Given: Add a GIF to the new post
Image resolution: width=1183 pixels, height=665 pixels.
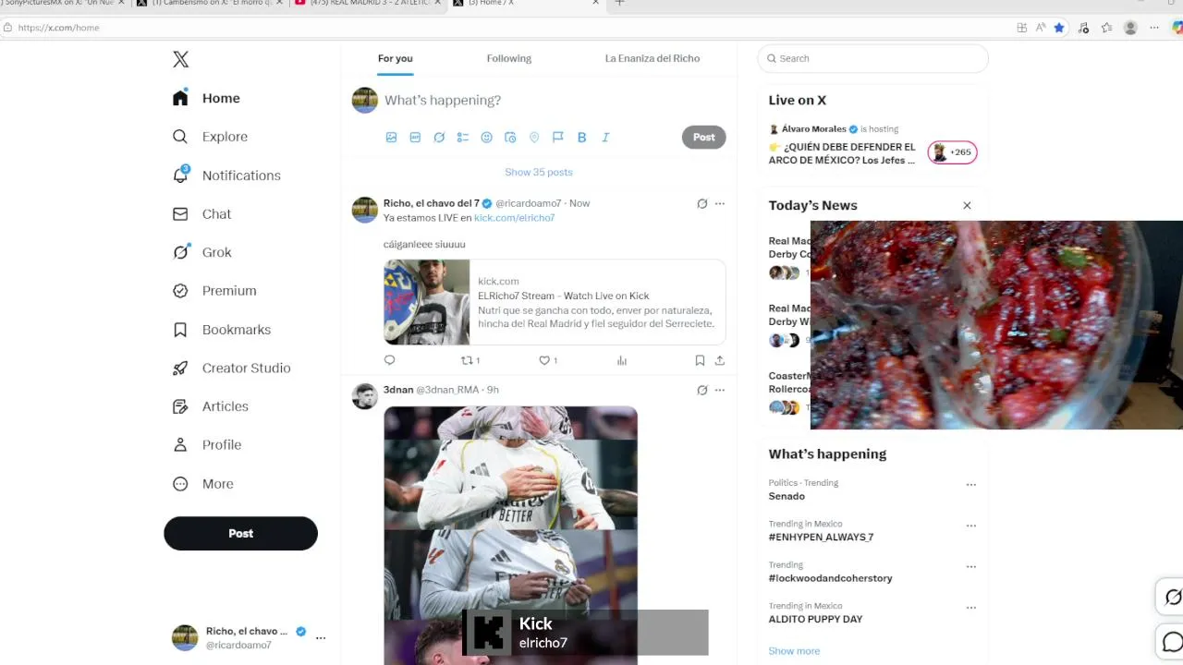Looking at the screenshot, I should click(415, 138).
